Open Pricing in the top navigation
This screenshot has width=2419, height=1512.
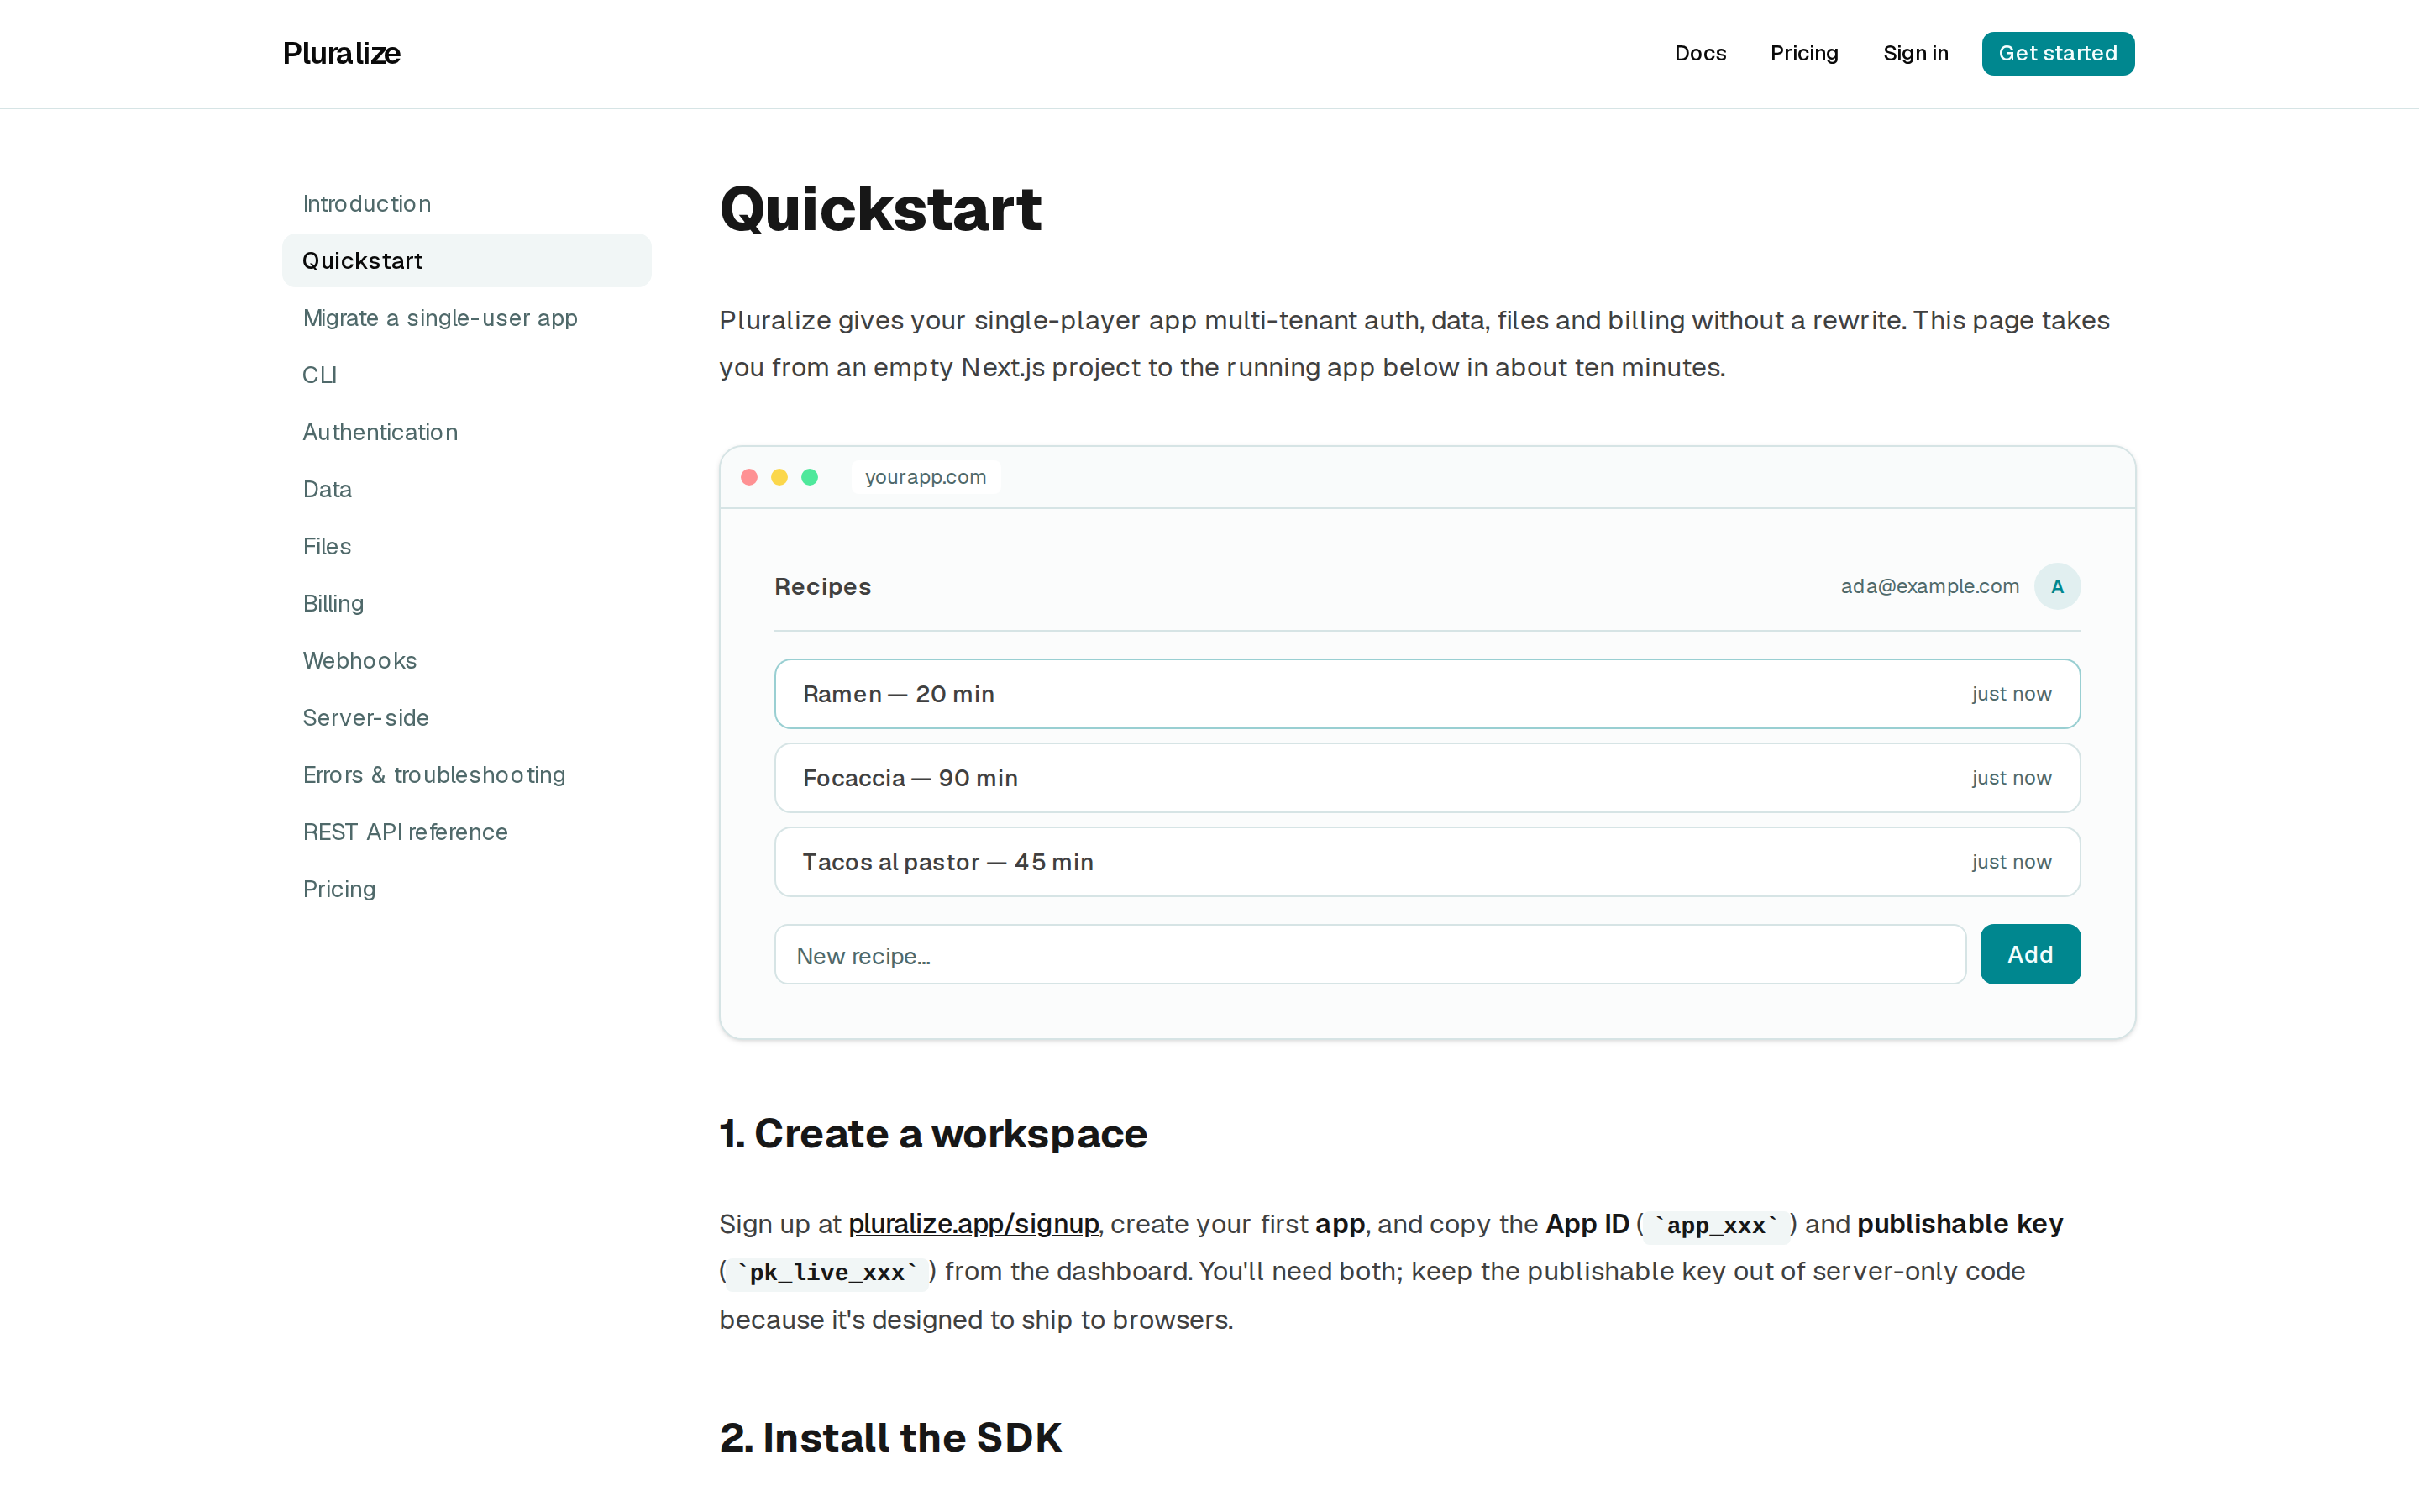click(1804, 53)
